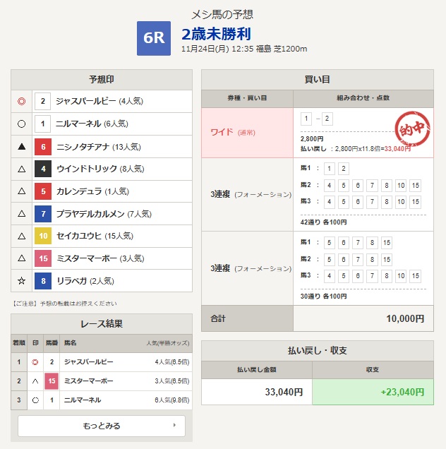Click the red number 6 badge for ニシノタチアナ
Screen dimensions: 446x449
(x=43, y=147)
